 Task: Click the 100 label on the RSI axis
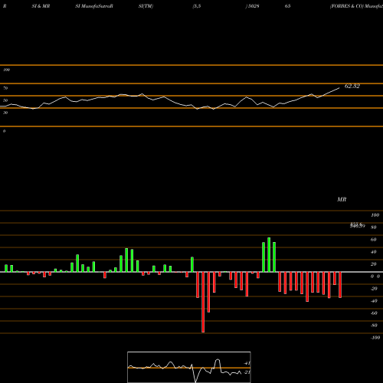coord(6,70)
